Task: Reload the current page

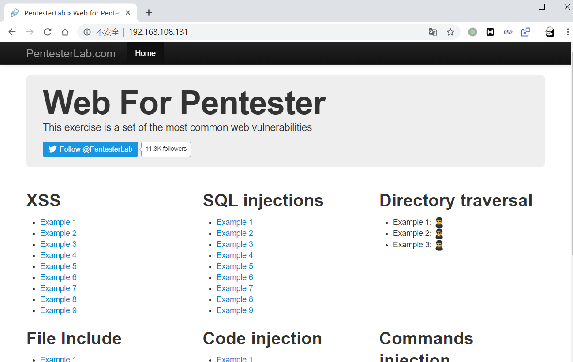Action: (47, 32)
